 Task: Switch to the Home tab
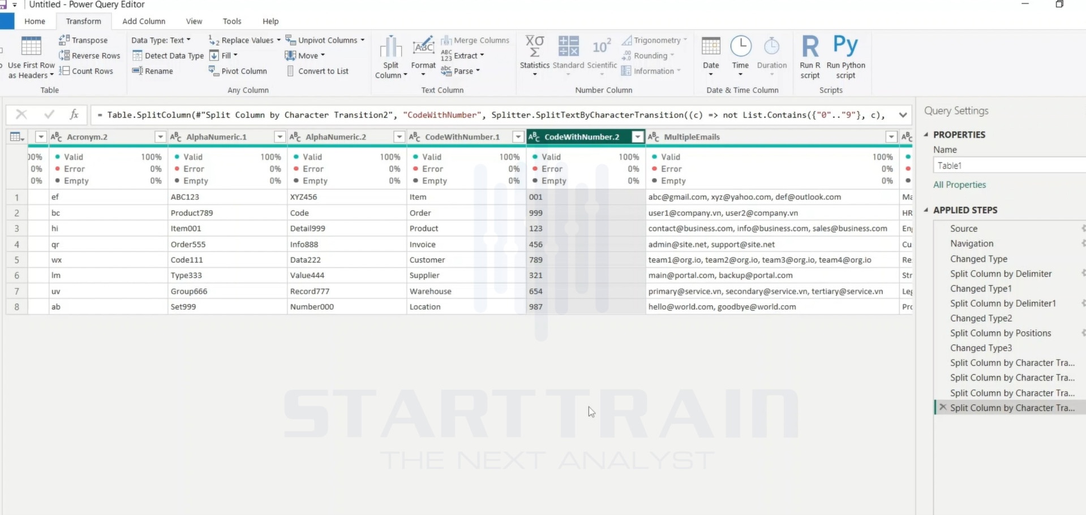(35, 21)
